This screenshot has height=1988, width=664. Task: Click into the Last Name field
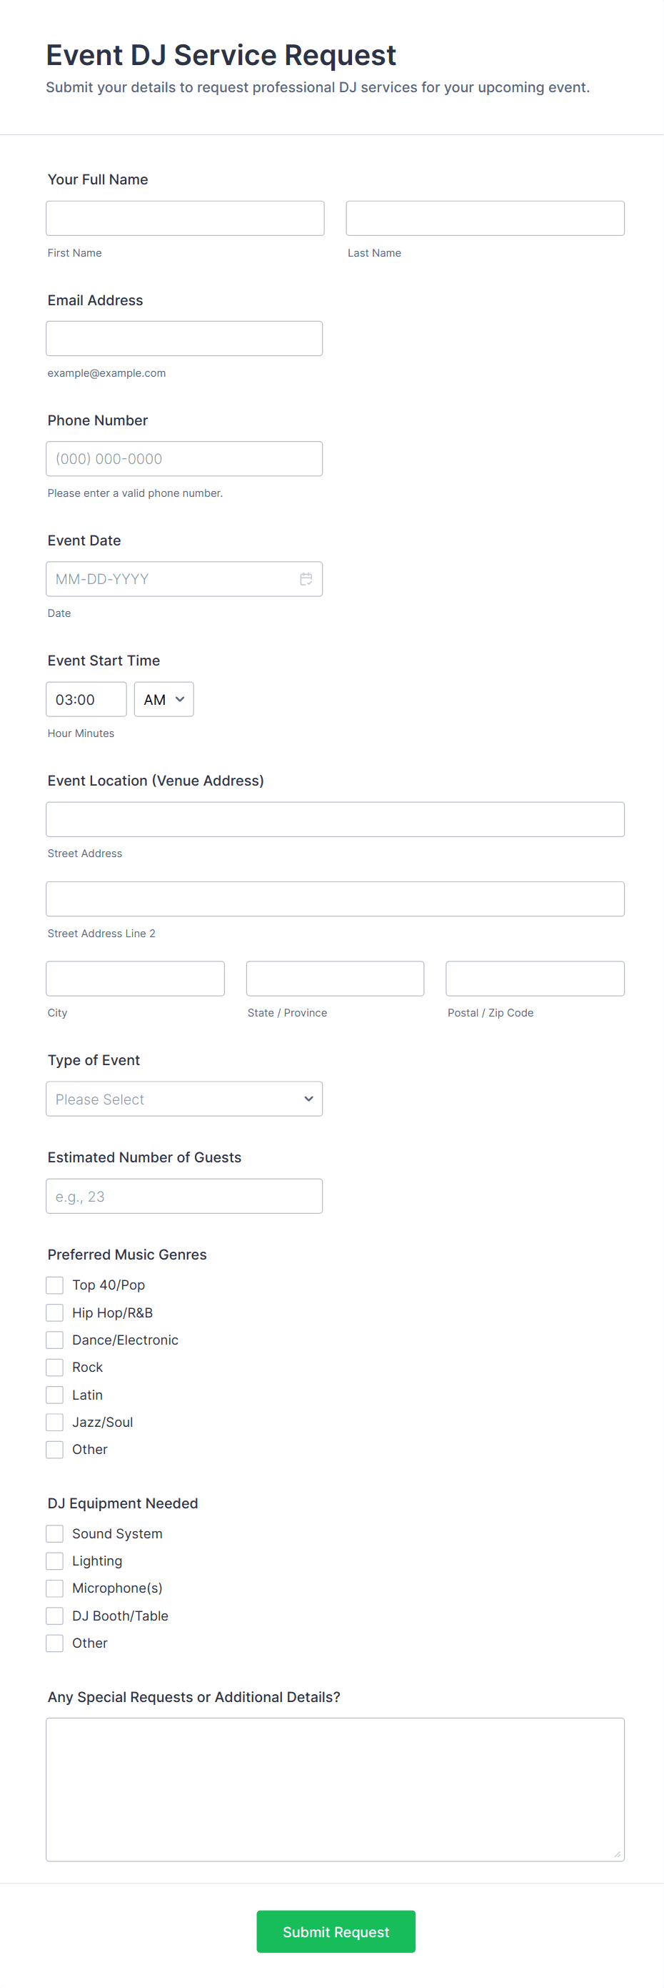[485, 219]
